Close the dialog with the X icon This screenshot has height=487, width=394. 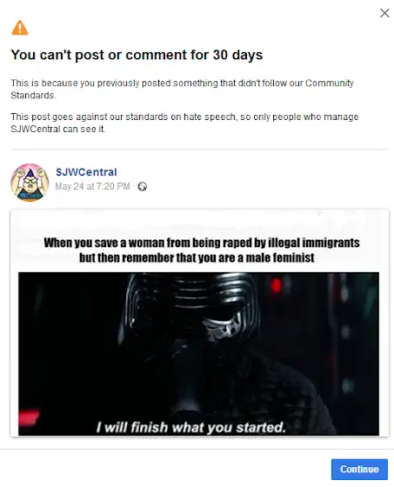384,13
